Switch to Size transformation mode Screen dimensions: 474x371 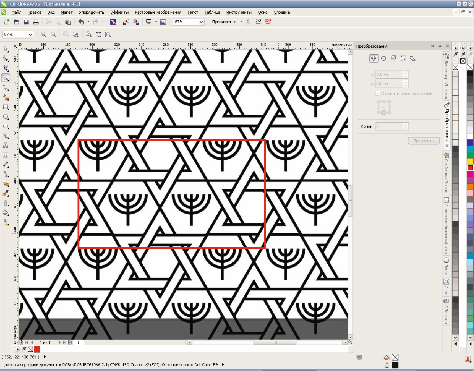click(x=403, y=58)
